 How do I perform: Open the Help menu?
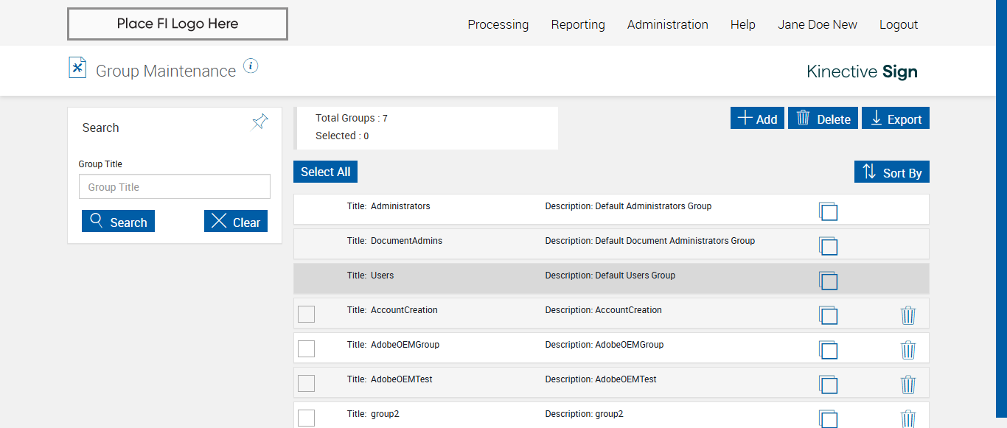click(x=742, y=24)
